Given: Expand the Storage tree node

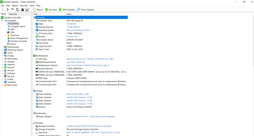Looking at the screenshot, I should (2, 62).
